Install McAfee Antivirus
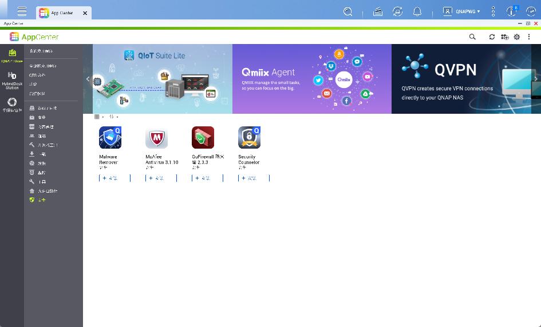The width and height of the screenshot is (541, 327). tap(161, 178)
